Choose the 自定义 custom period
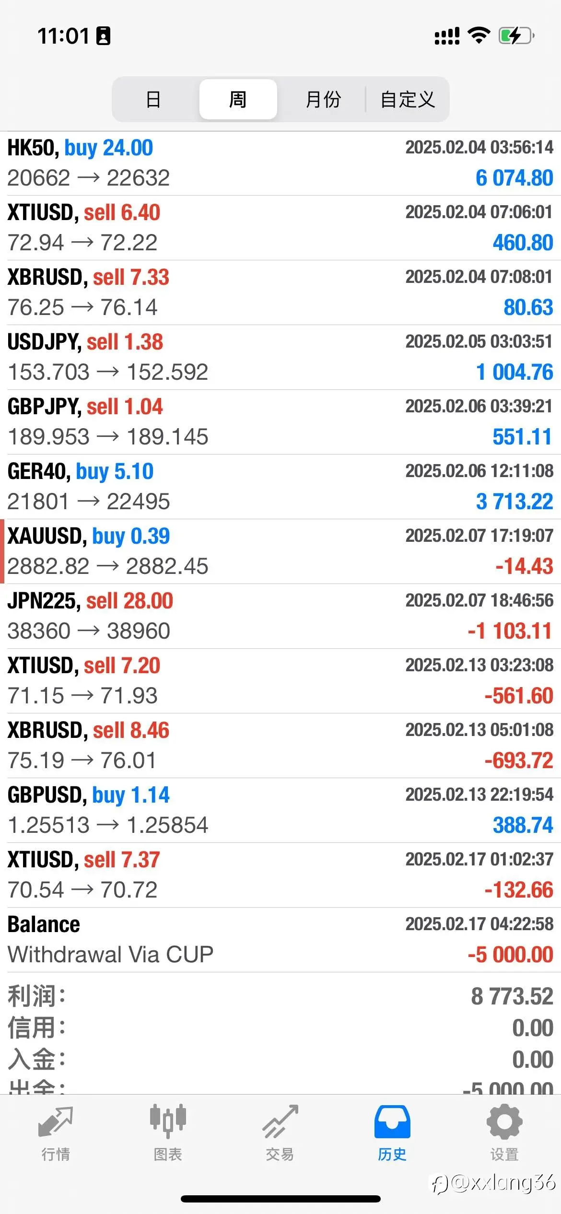Screen dimensions: 561x1214 pyautogui.click(x=408, y=99)
